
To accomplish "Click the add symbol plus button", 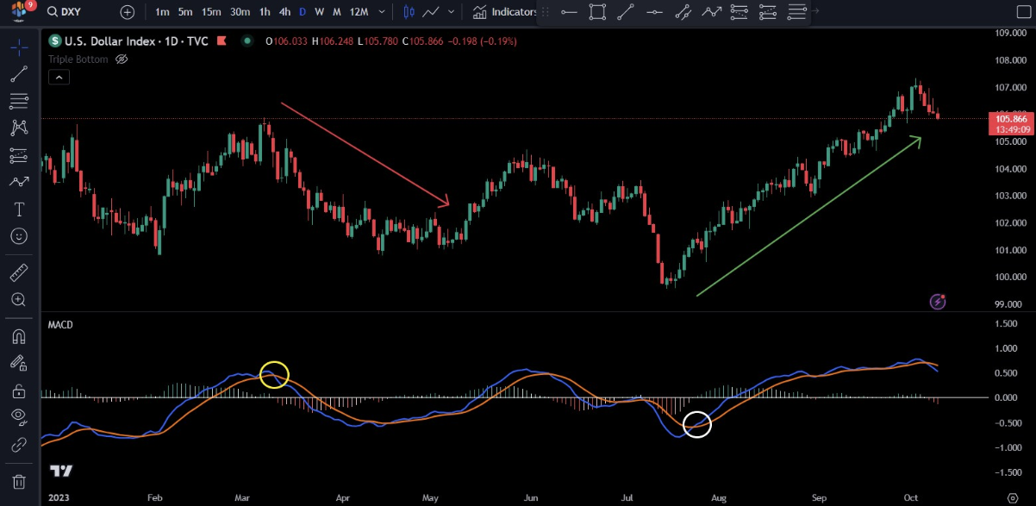I will click(x=128, y=12).
